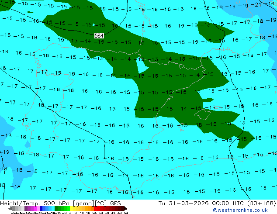
Task: Click the yellow swatch above legend value 0
Action: tap(71, 208)
